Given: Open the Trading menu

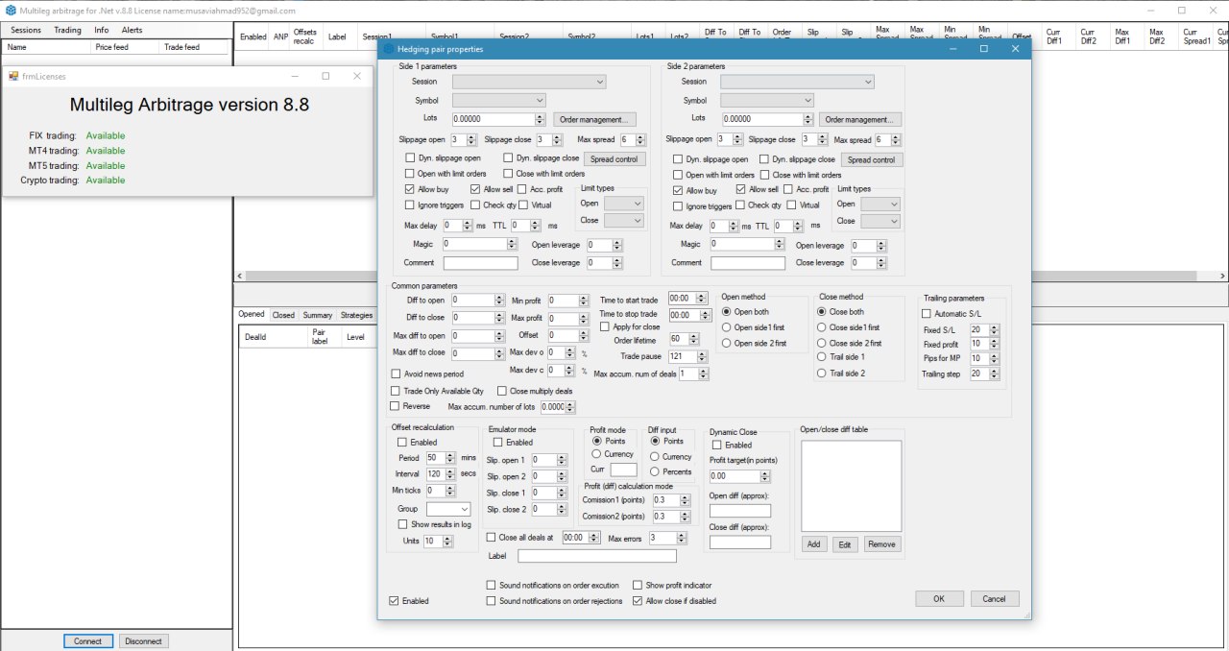Looking at the screenshot, I should point(67,30).
